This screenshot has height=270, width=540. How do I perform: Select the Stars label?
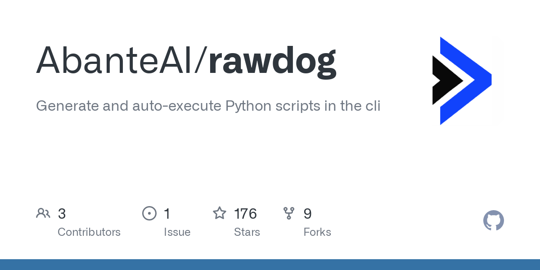point(247,232)
